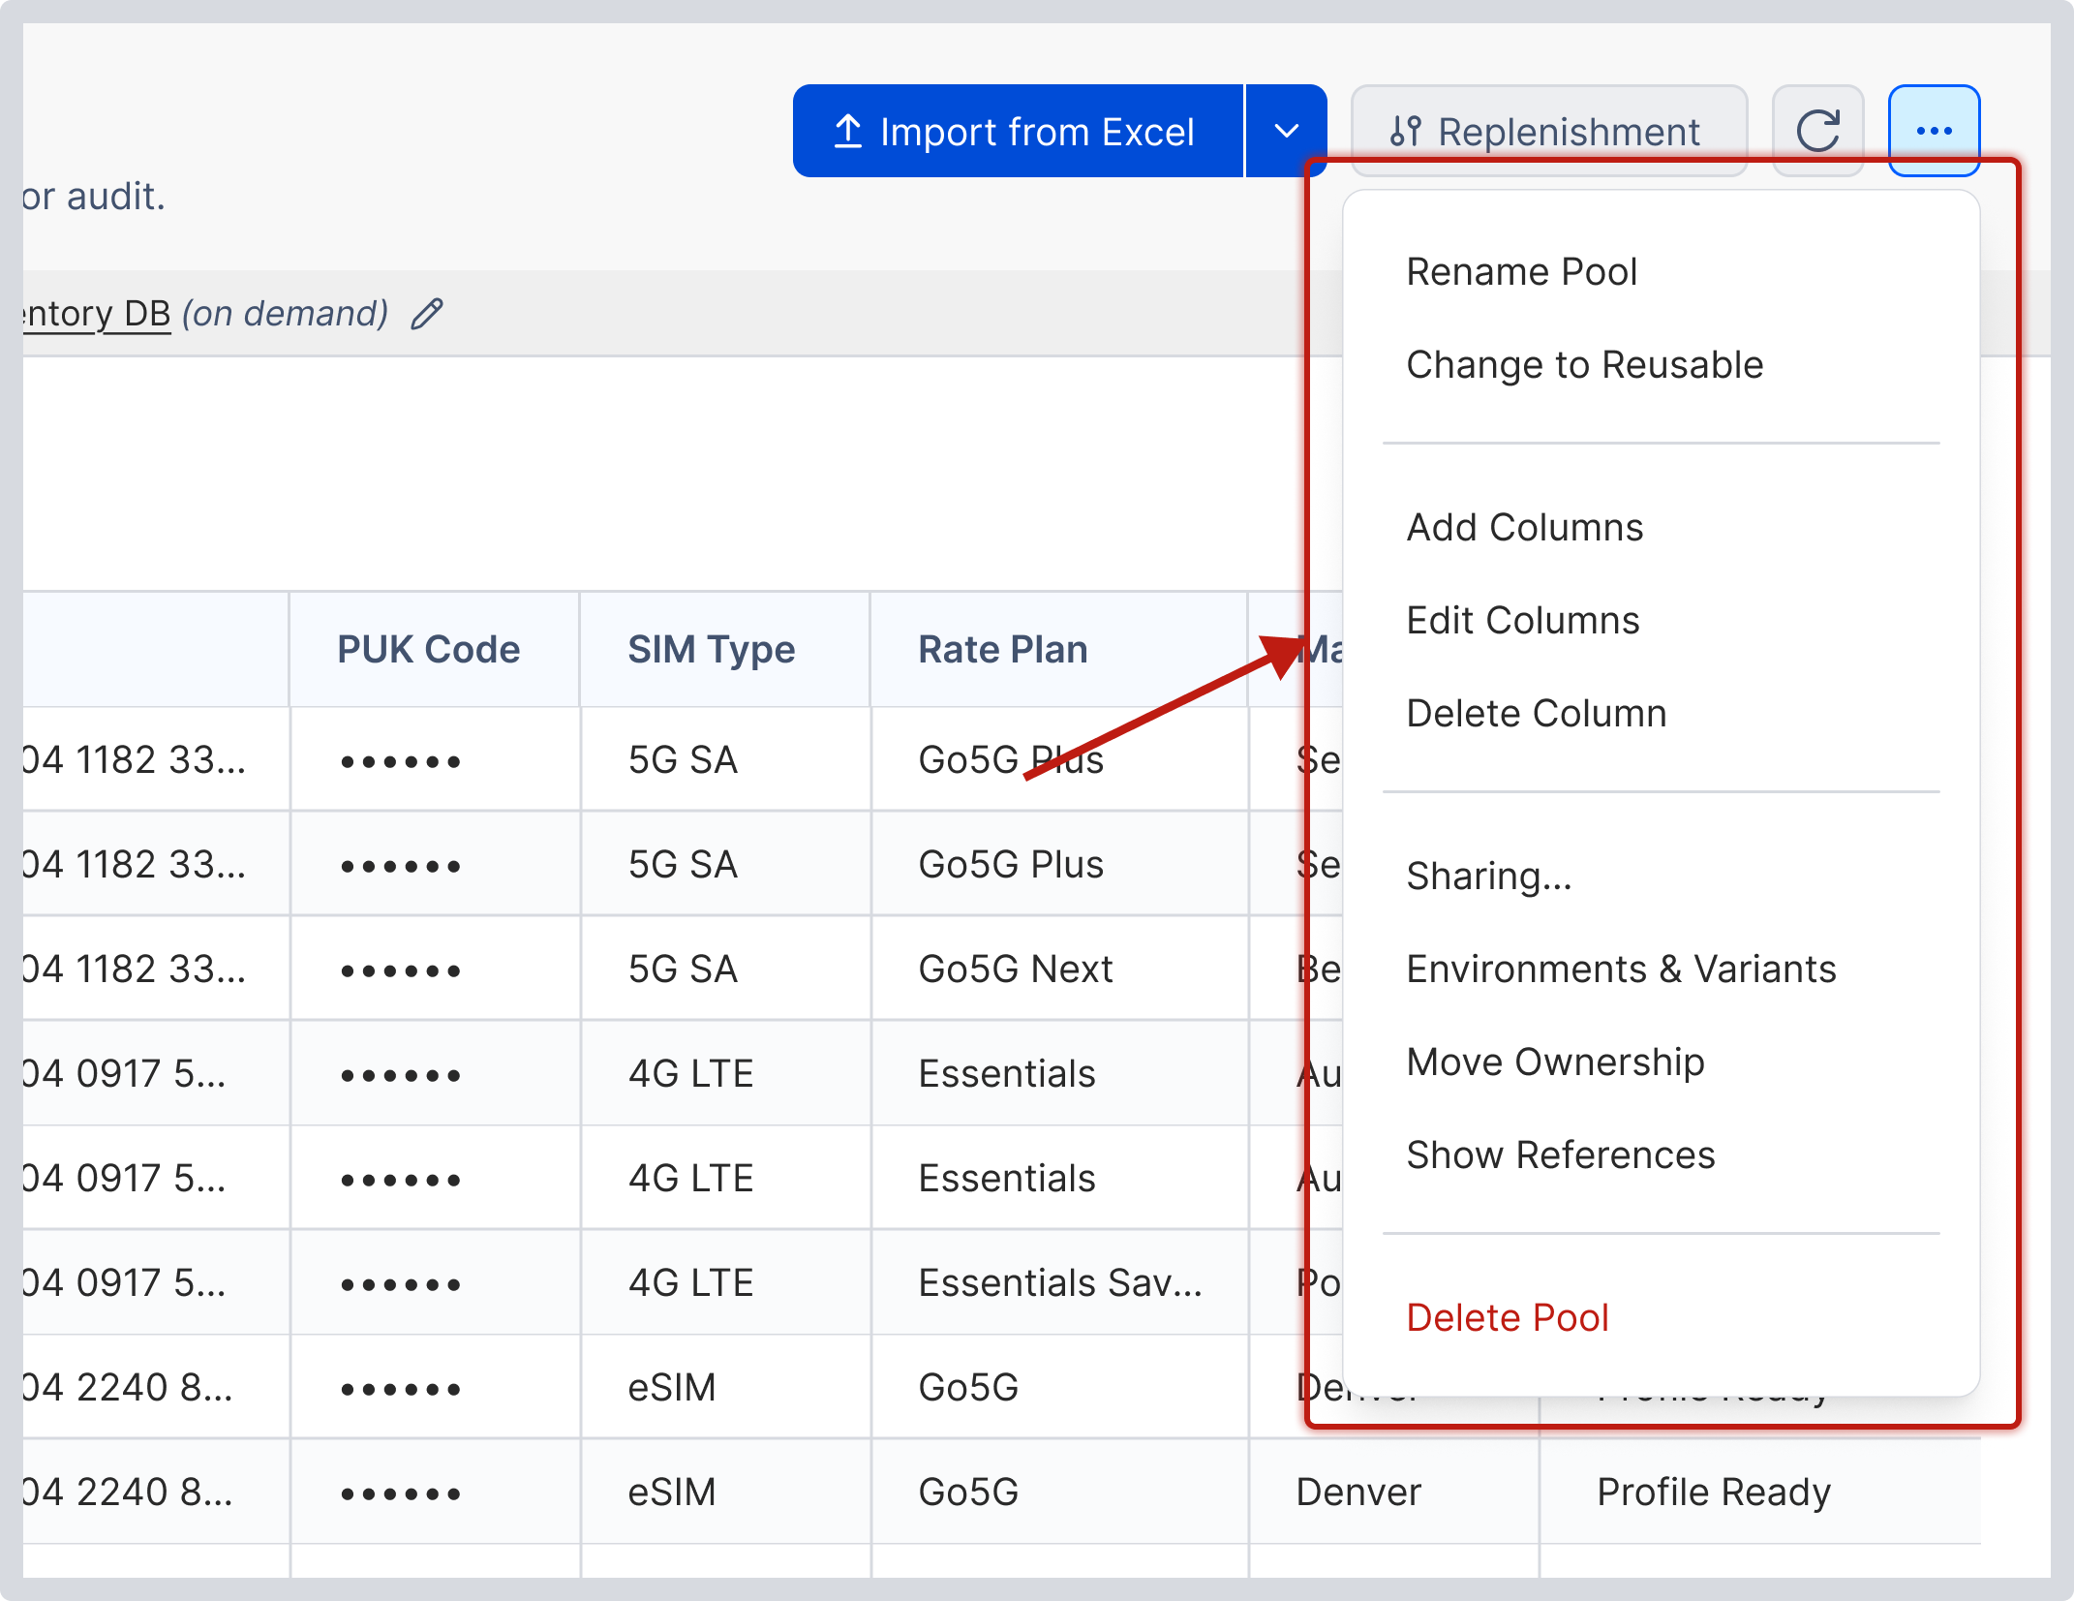Choose Edit Columns option
Image resolution: width=2074 pixels, height=1601 pixels.
1661,621
